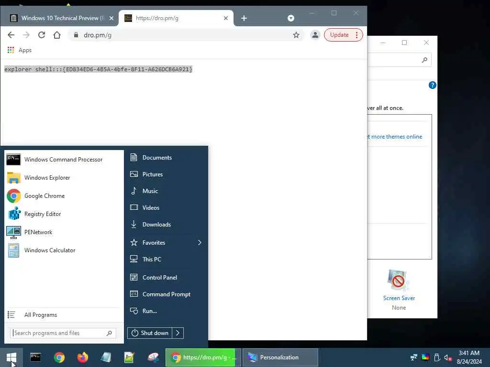Open Chrome profile avatar menu

point(315,35)
